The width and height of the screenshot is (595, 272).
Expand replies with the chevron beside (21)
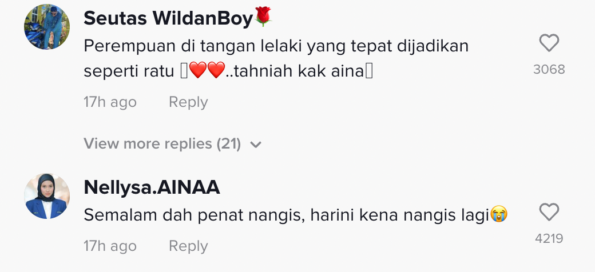click(x=256, y=145)
